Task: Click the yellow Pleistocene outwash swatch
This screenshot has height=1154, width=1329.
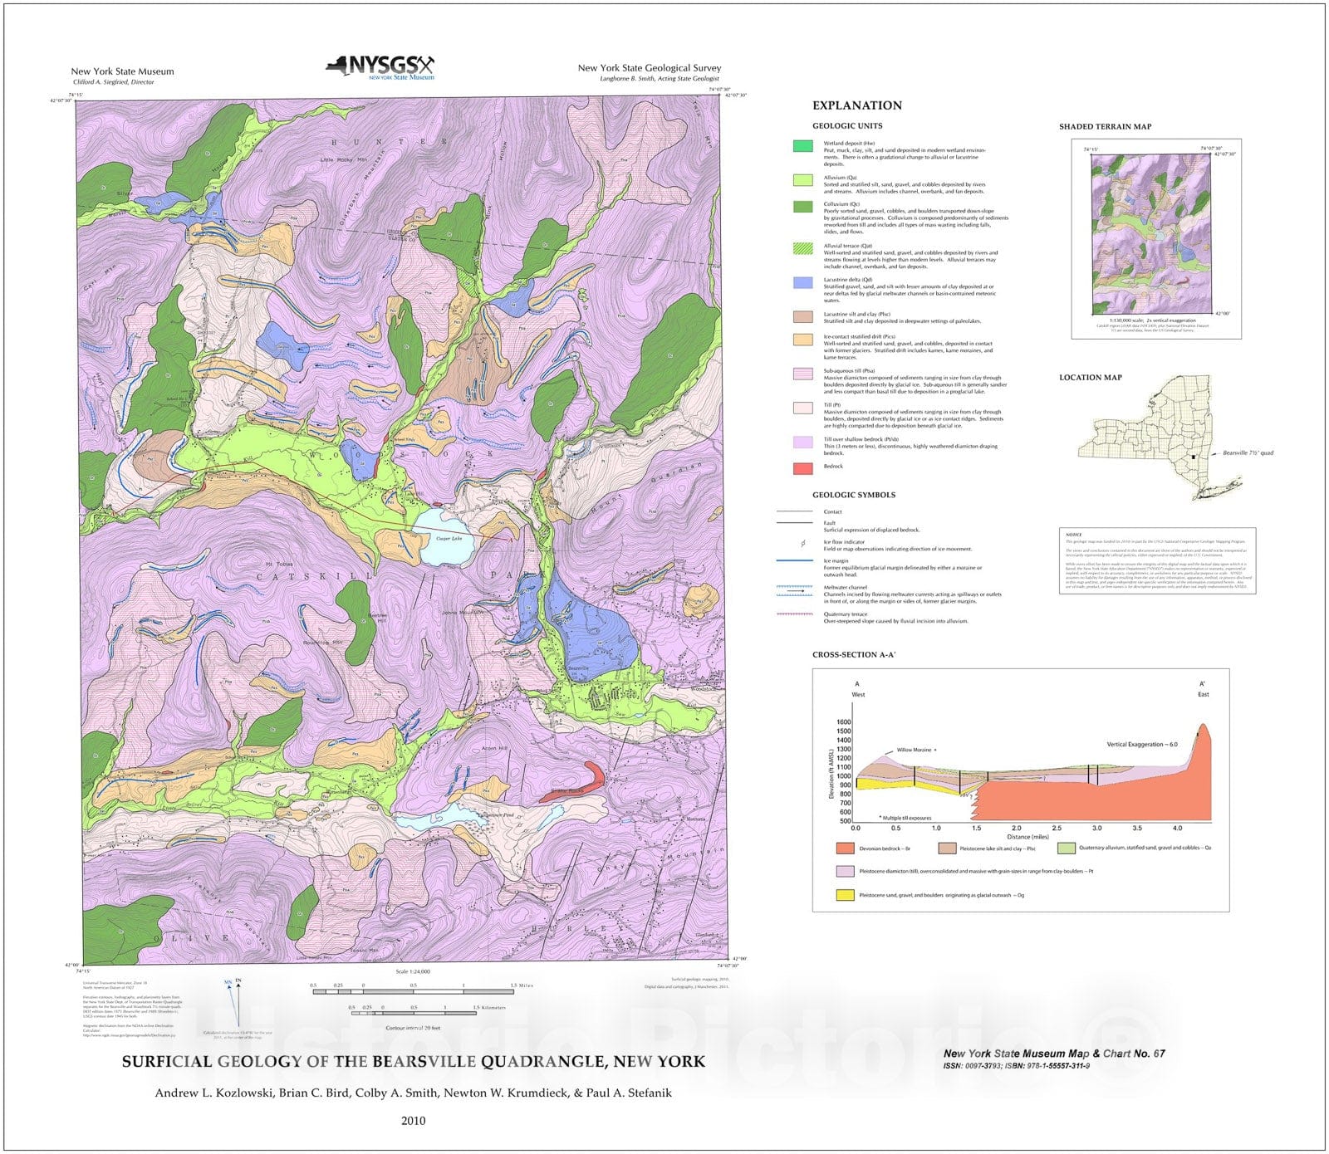Action: tap(845, 895)
